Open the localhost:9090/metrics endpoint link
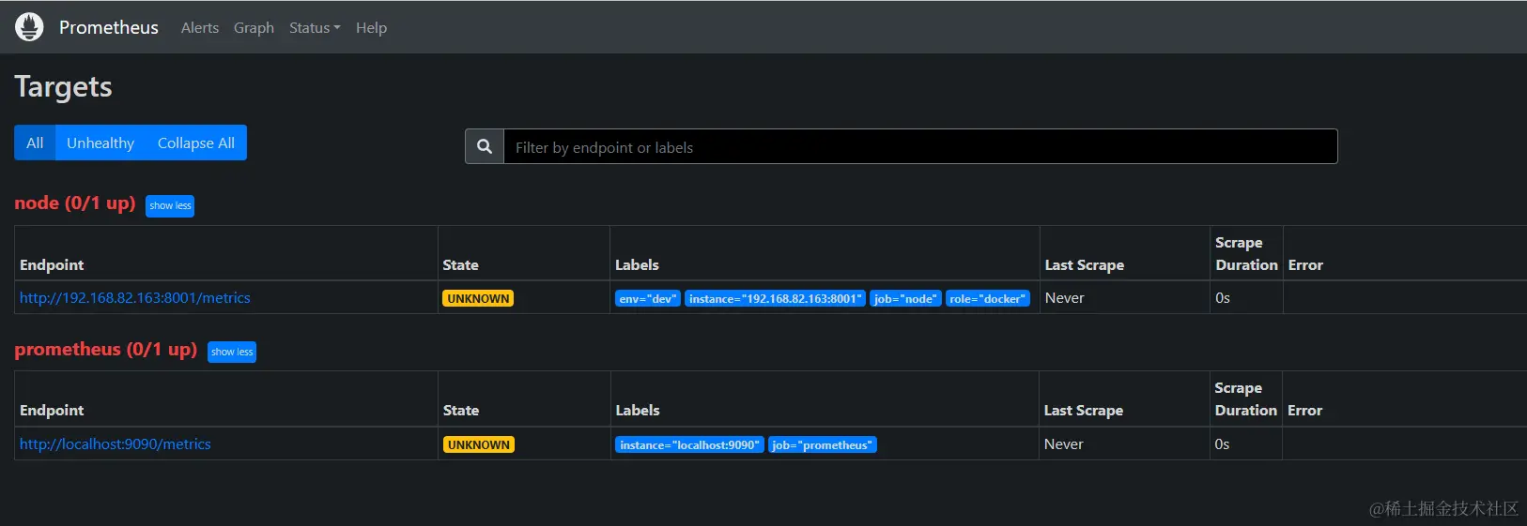1527x526 pixels. (116, 443)
